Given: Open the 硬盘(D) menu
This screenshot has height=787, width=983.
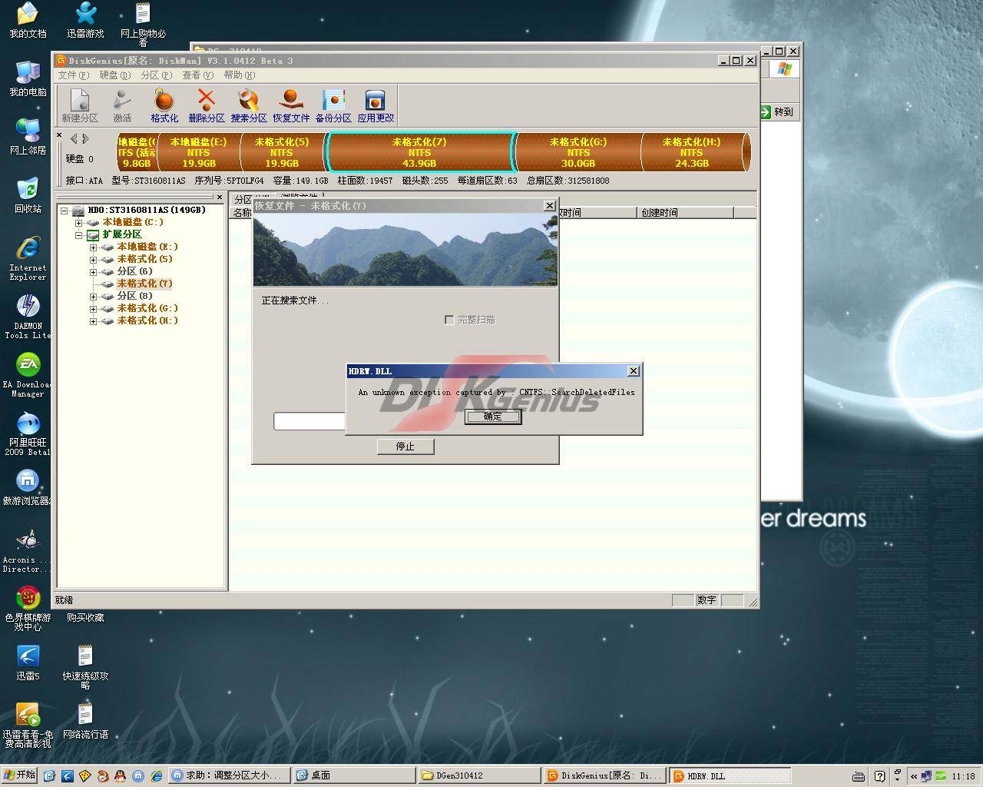Looking at the screenshot, I should (x=114, y=75).
